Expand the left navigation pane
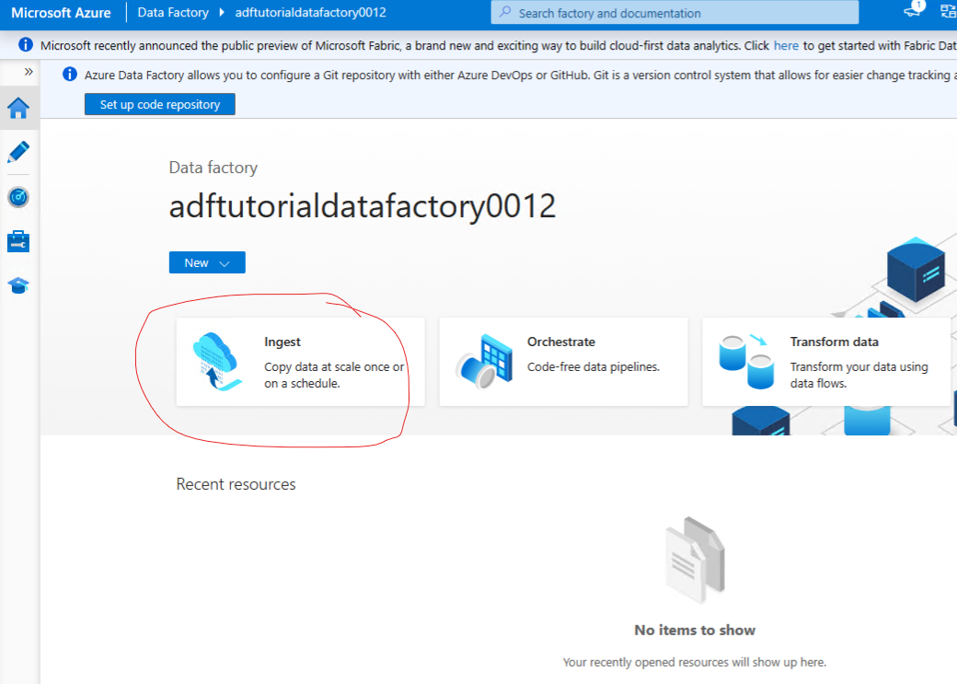Screen dimensions: 957x684 (x=29, y=72)
